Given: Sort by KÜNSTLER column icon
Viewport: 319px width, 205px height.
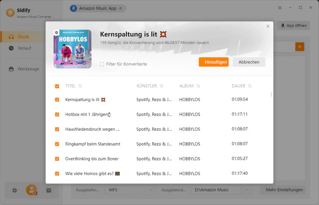Looking at the screenshot, I should 161,86.
